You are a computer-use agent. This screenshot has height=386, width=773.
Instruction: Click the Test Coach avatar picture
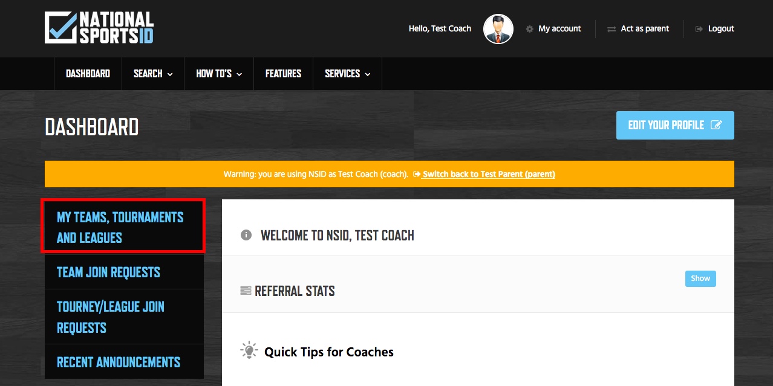498,29
